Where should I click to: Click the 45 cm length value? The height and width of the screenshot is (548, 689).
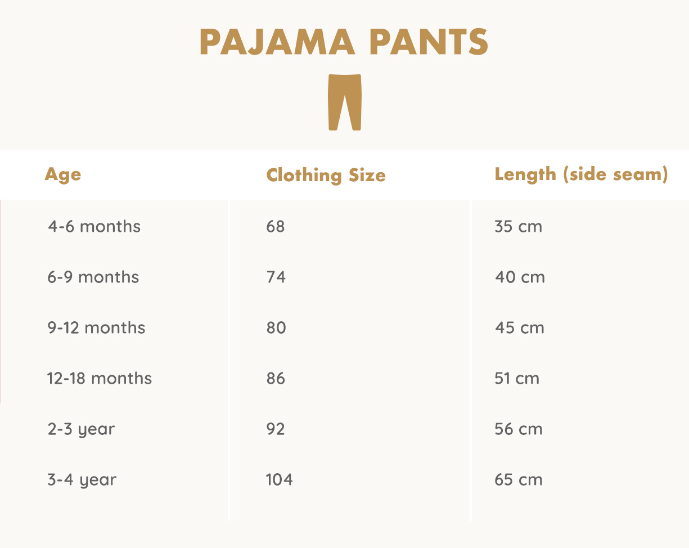click(519, 328)
